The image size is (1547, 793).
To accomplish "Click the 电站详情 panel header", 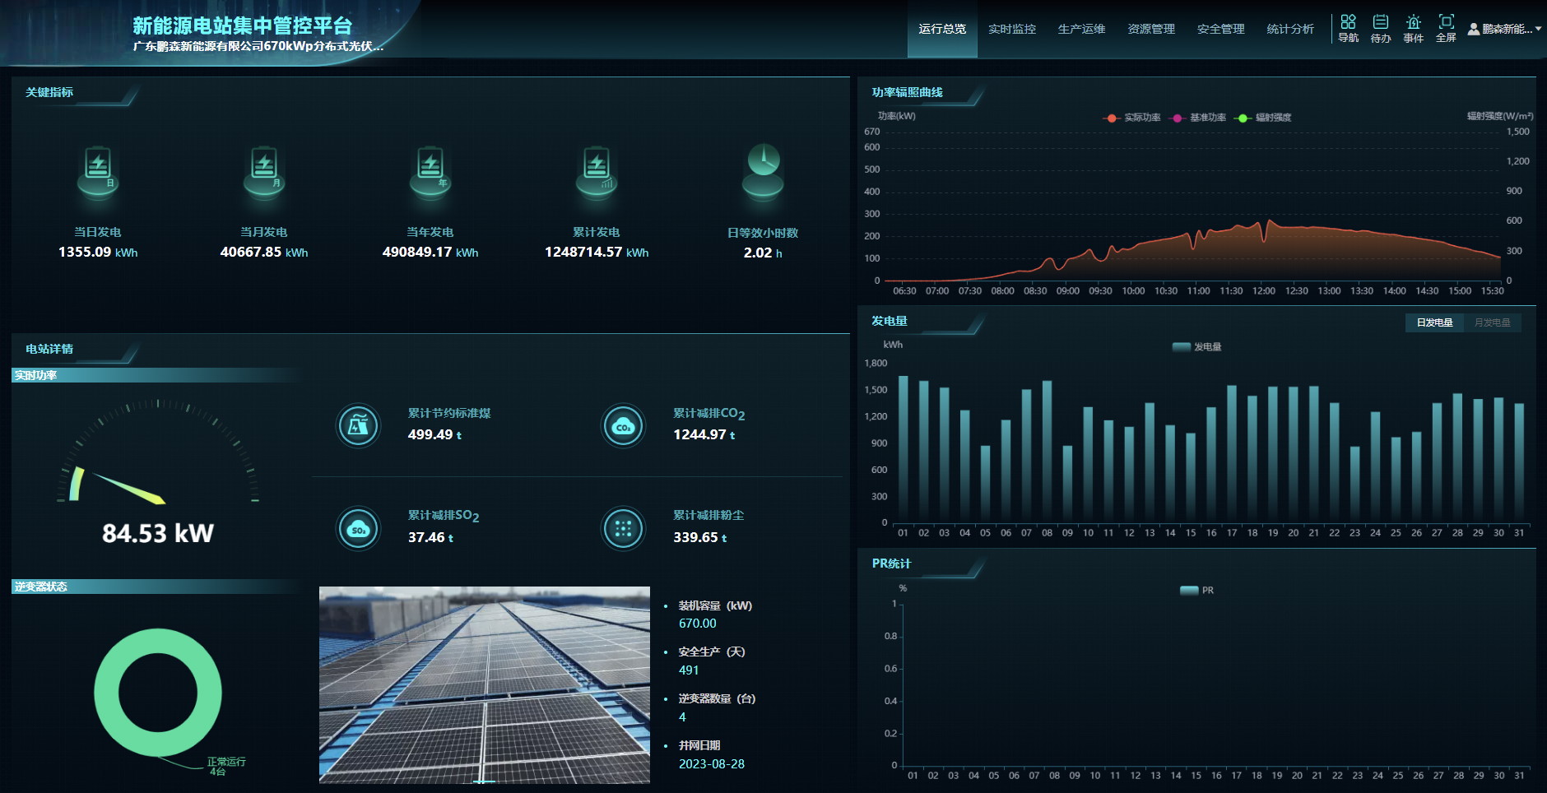I will click(x=49, y=349).
